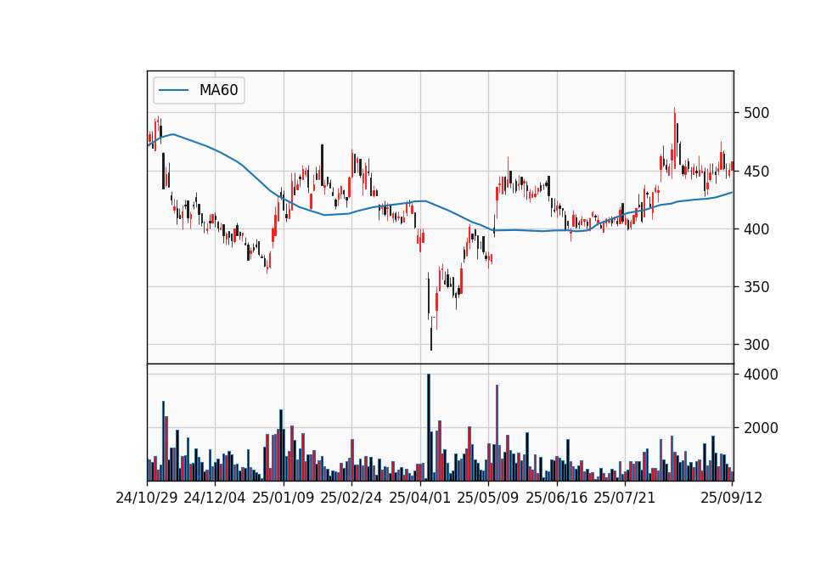Screen dimensions: 815x586
Task: Click the MA60 legend label
Action: tap(218, 91)
